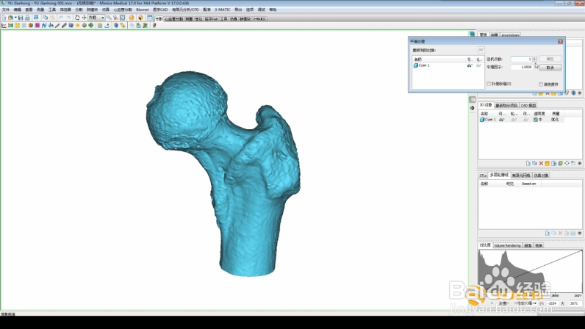Open the 文件 menu
Viewport: 585px width, 329px height.
point(6,10)
